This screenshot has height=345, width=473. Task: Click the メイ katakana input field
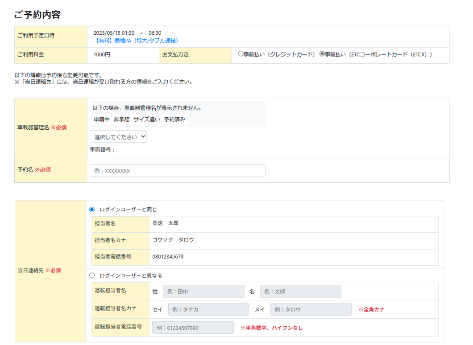(311, 309)
